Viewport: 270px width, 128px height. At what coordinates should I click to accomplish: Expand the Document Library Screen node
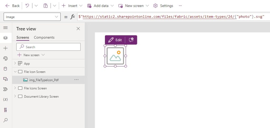[15, 96]
